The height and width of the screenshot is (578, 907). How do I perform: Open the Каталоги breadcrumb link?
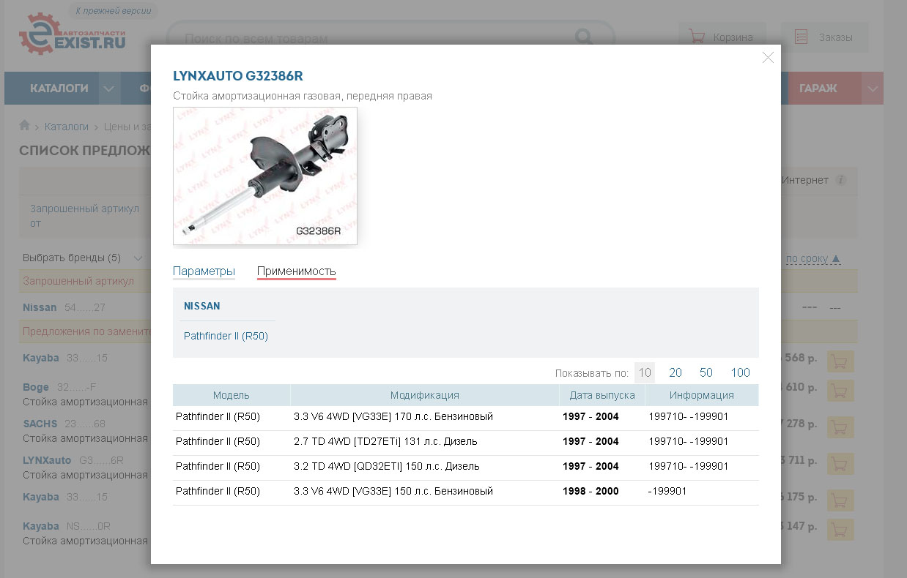point(66,127)
